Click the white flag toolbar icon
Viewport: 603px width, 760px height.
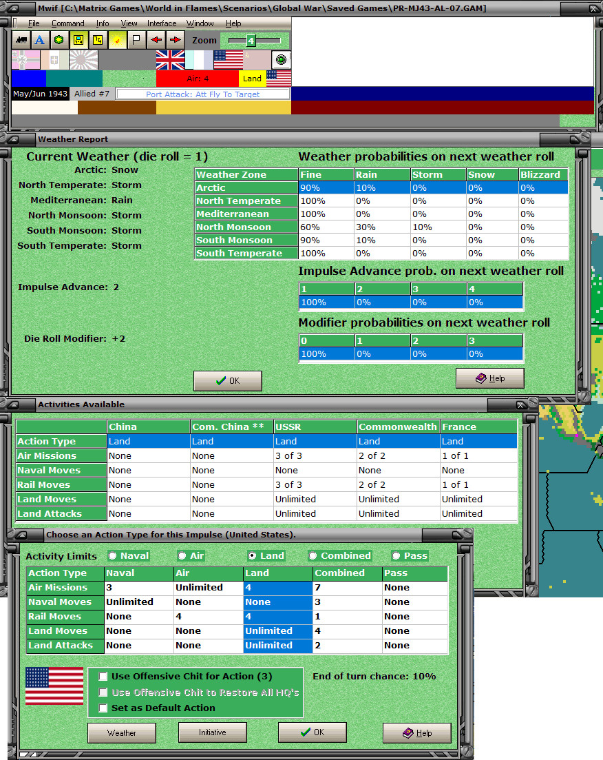[136, 40]
